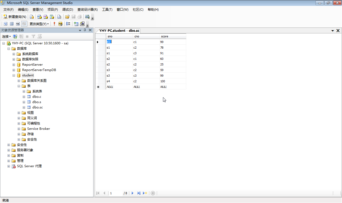Close the dbo.sc document tab
342x203 pixels.
click(x=338, y=31)
